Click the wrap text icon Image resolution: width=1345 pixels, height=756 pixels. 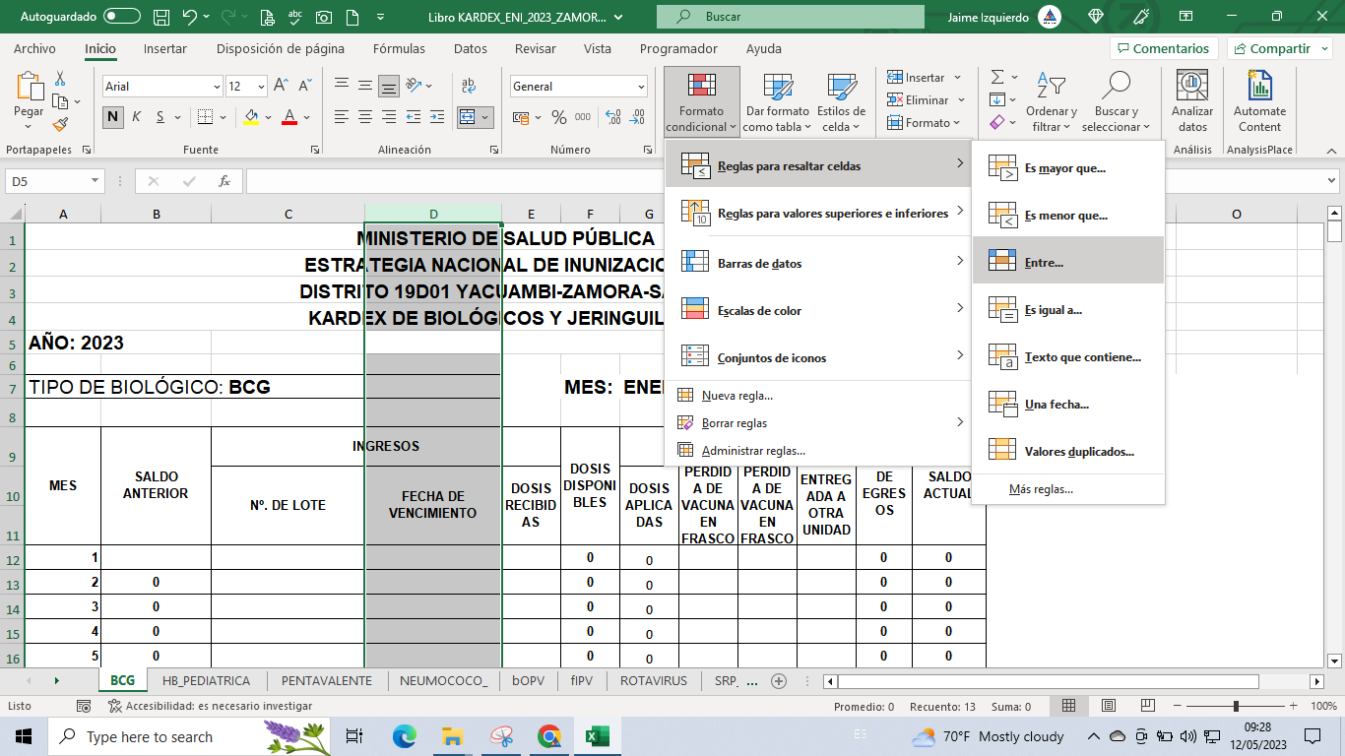tap(469, 86)
